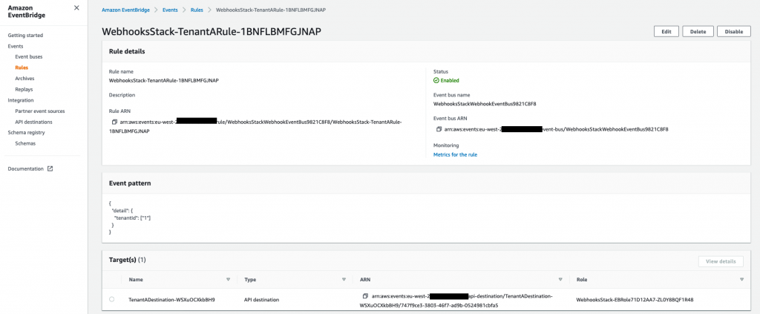760x314 pixels.
Task: Sort targets by ARN column arrow
Action: [x=560, y=280]
